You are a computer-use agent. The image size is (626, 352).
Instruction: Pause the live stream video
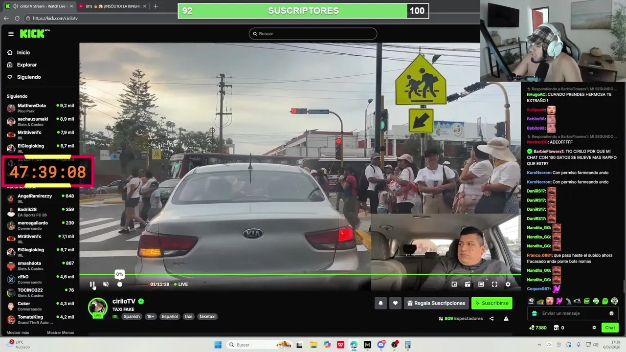point(92,284)
